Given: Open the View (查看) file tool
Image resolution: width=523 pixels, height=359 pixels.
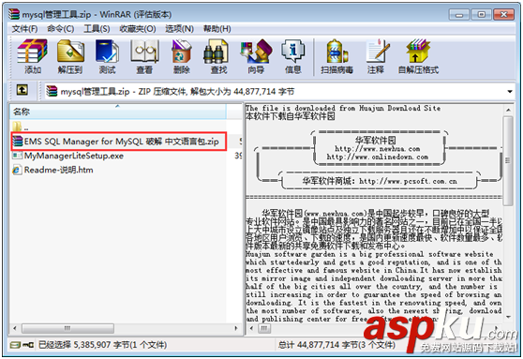Looking at the screenshot, I should pos(144,55).
